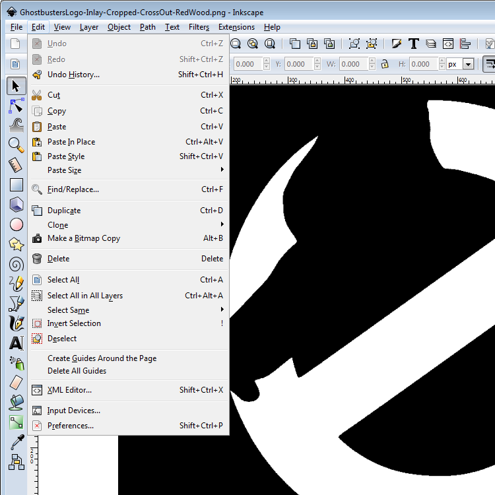Open the Layers dialog icon
The height and width of the screenshot is (495, 495).
pos(431,44)
